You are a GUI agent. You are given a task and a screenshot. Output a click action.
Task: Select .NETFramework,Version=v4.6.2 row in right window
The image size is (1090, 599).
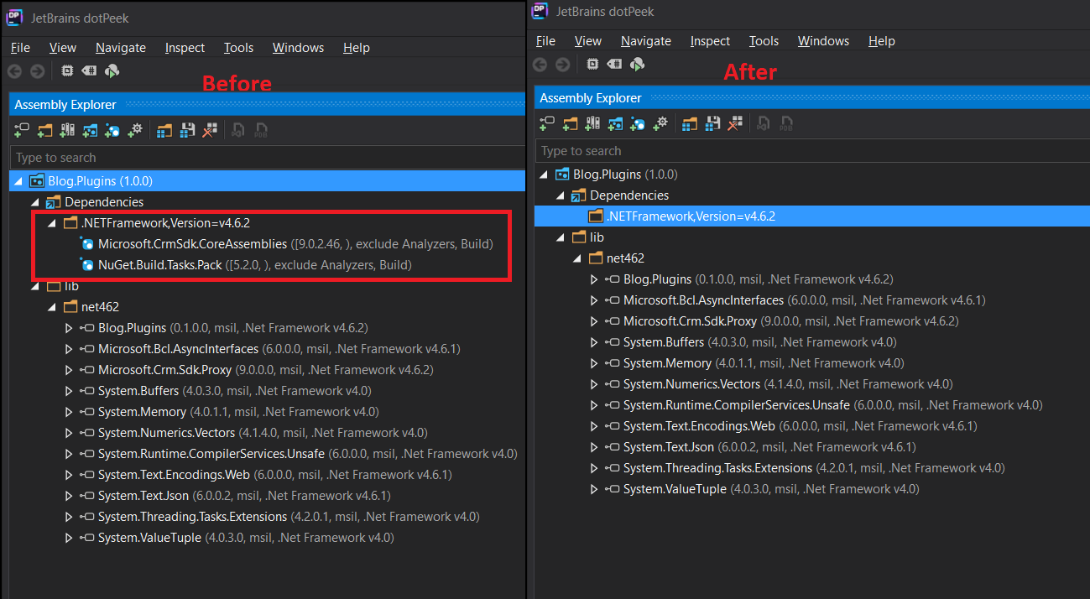coord(812,216)
